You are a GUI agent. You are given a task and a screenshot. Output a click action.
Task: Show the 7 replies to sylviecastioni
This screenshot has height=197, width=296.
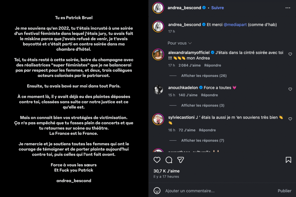tap(202, 141)
